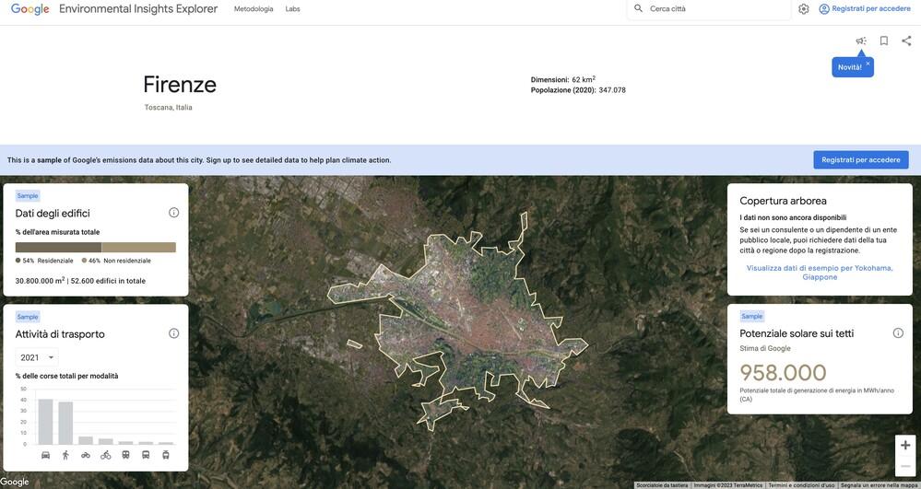Open the Metodologia menu item
This screenshot has height=489, width=921.
(254, 9)
